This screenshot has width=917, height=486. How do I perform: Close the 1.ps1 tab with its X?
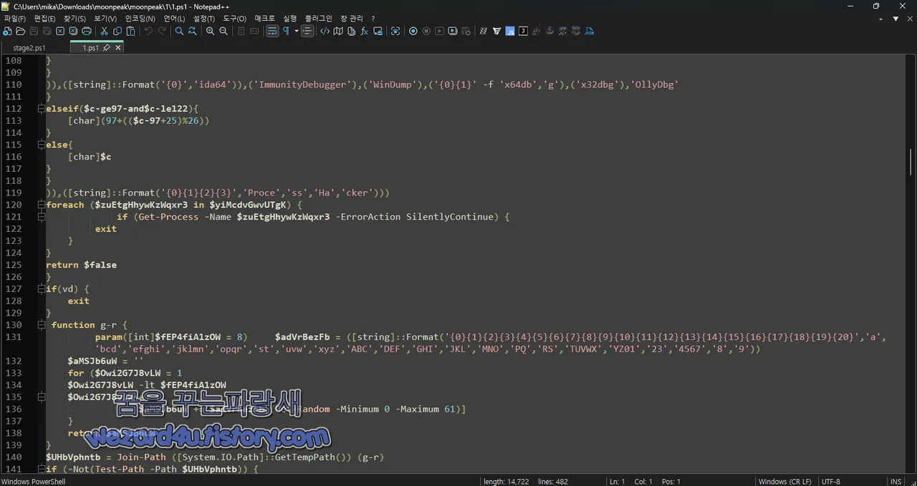118,48
